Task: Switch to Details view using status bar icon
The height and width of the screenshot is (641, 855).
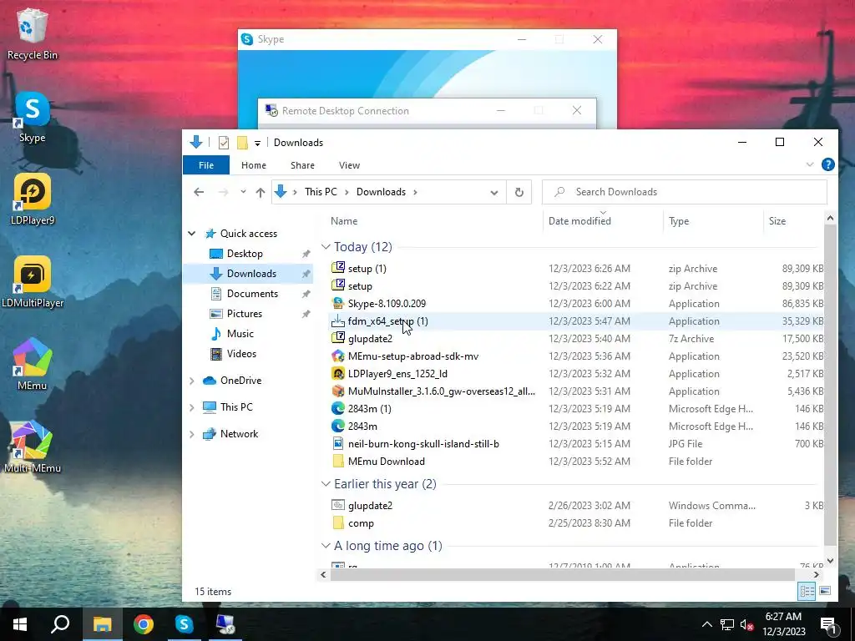Action: [x=807, y=591]
